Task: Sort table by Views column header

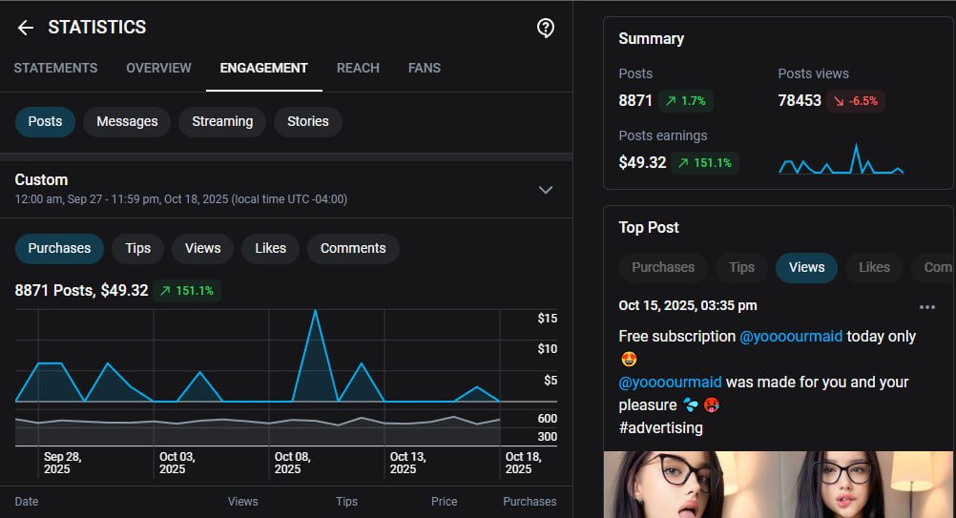Action: coord(242,502)
